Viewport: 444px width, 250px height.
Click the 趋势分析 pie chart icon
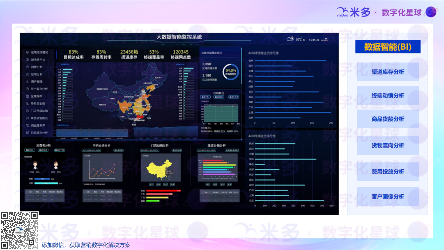(27, 67)
